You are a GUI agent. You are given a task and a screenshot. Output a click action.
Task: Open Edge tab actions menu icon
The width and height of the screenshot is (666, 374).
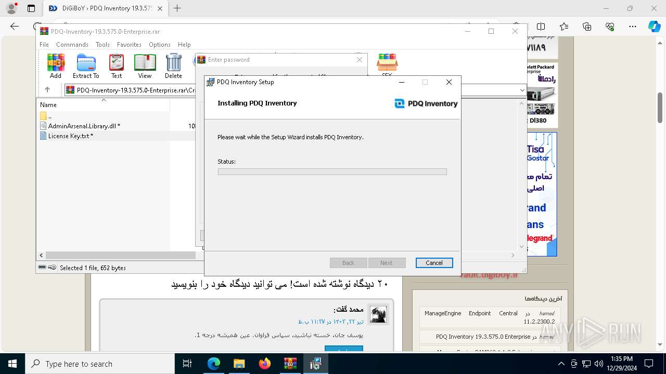[x=31, y=8]
